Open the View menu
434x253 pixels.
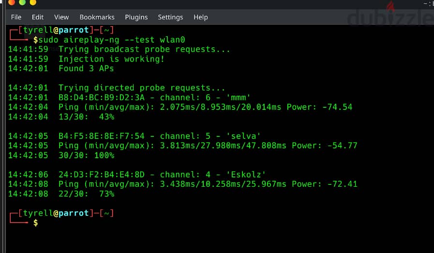61,17
